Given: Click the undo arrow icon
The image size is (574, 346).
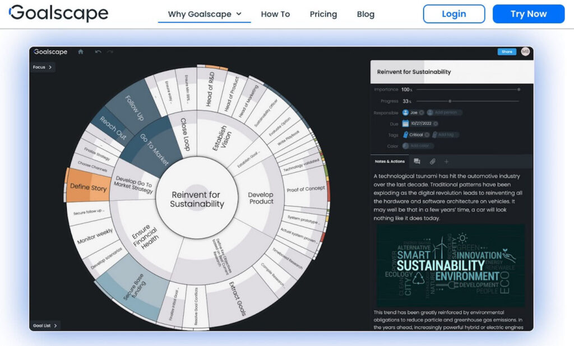Looking at the screenshot, I should (x=98, y=52).
